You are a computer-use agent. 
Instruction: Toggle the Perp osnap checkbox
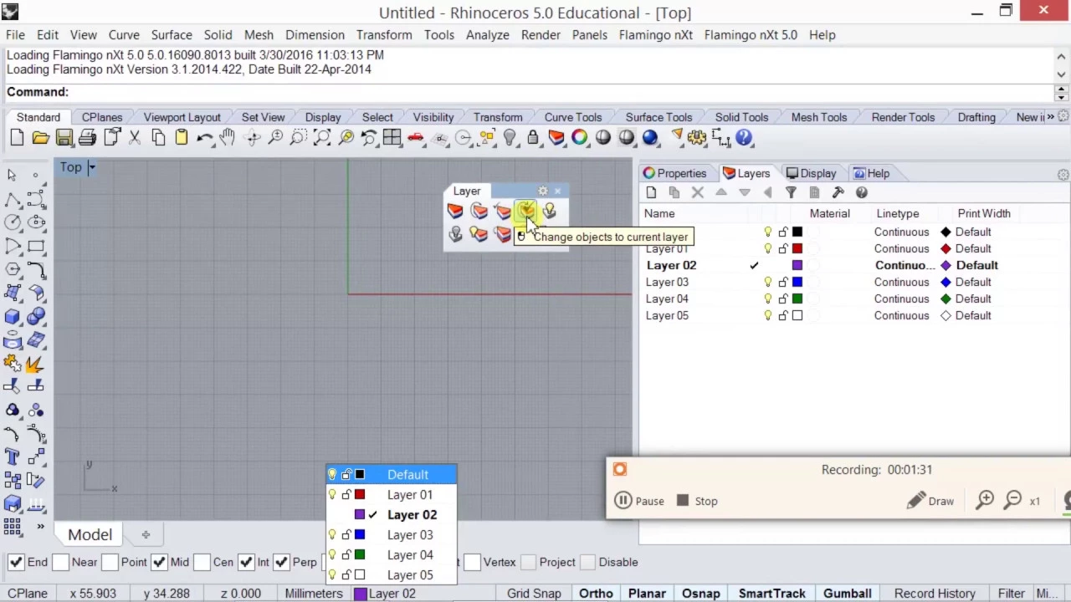[x=281, y=562]
